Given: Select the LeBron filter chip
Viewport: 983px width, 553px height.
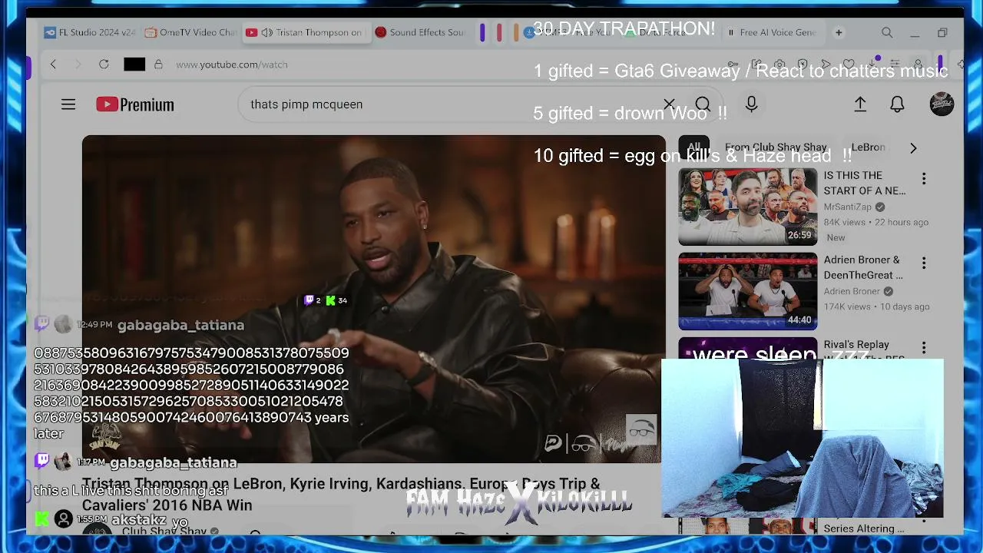Looking at the screenshot, I should [868, 147].
